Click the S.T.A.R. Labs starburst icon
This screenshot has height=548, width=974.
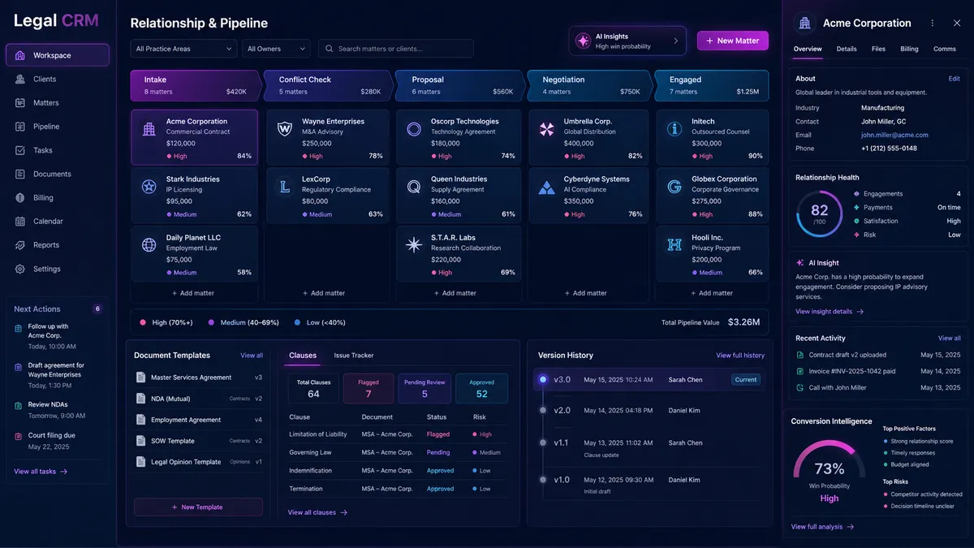tap(414, 244)
